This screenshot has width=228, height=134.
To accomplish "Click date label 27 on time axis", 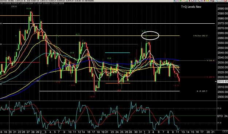I will point(28,132).
